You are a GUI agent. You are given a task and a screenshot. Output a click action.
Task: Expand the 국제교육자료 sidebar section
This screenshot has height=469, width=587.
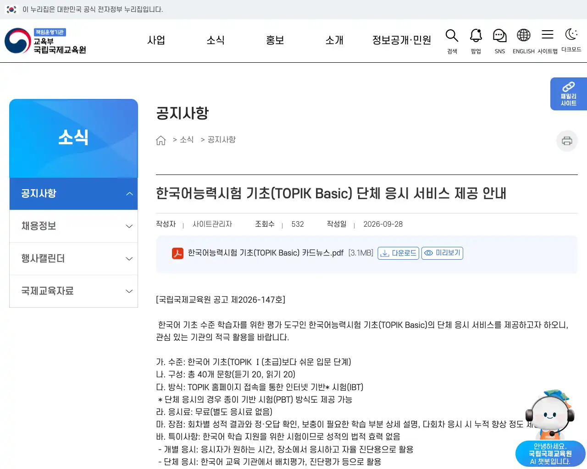74,291
